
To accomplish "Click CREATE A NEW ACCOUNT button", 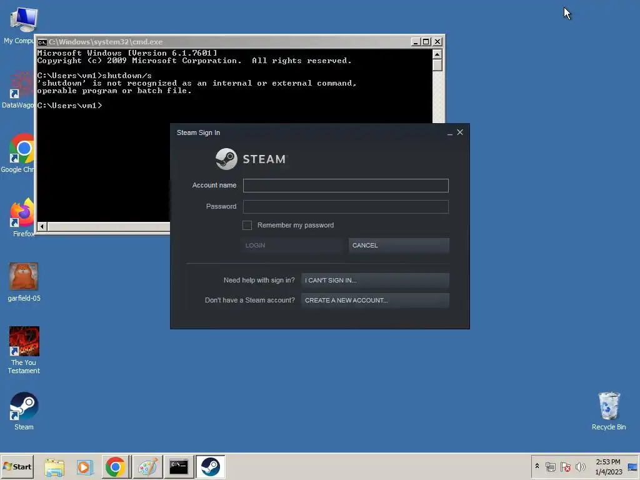I will pyautogui.click(x=375, y=301).
